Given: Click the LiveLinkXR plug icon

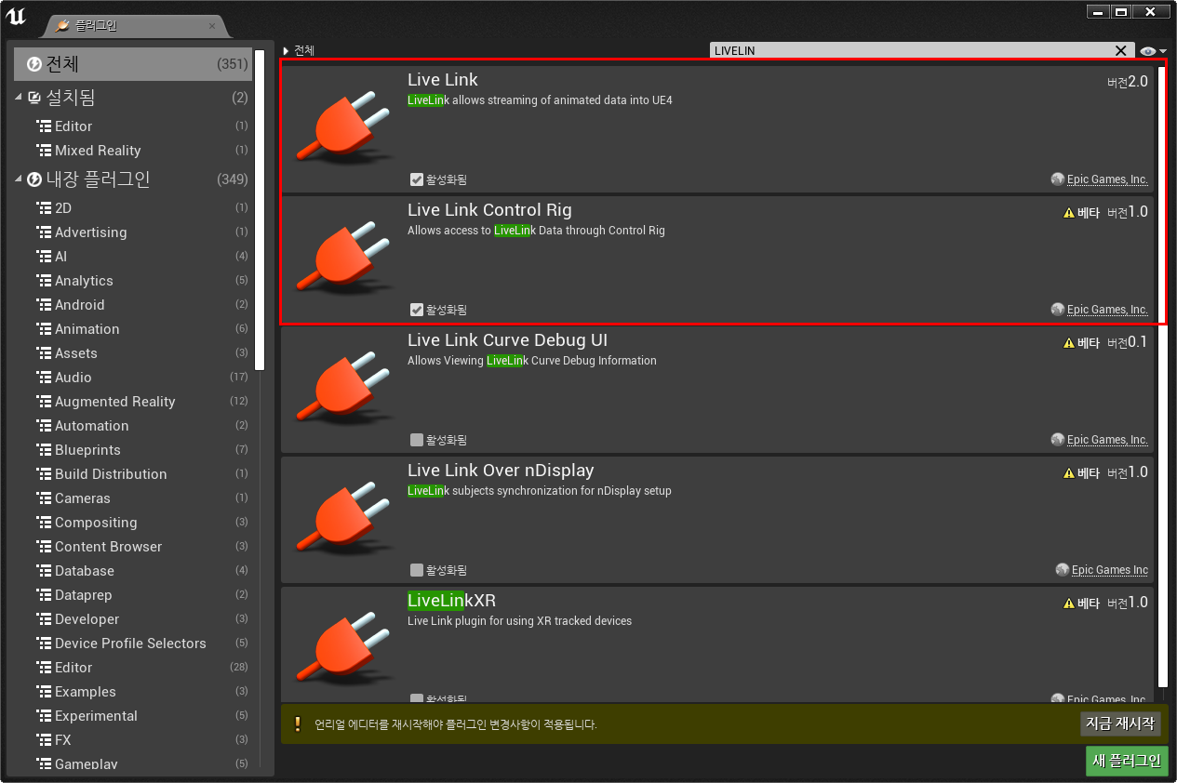Looking at the screenshot, I should point(343,649).
